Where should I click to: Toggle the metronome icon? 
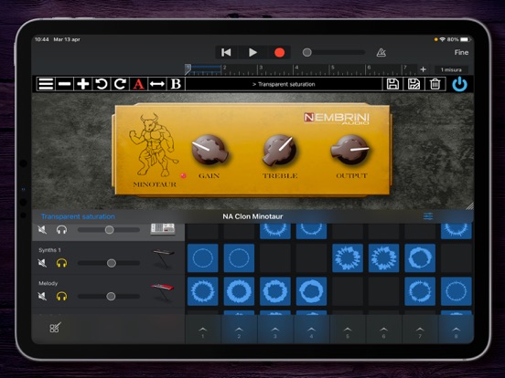381,52
